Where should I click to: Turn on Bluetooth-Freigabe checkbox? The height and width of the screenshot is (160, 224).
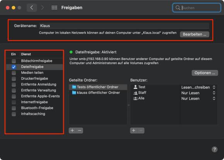point(14,108)
